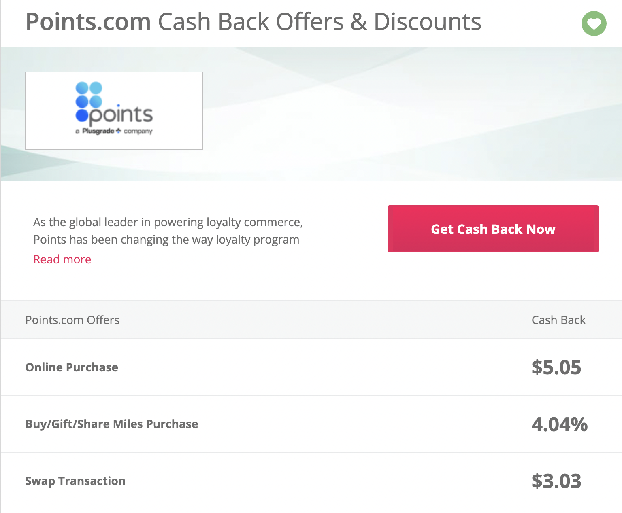
Task: Click the Get Cash Back Now button
Action: [493, 229]
